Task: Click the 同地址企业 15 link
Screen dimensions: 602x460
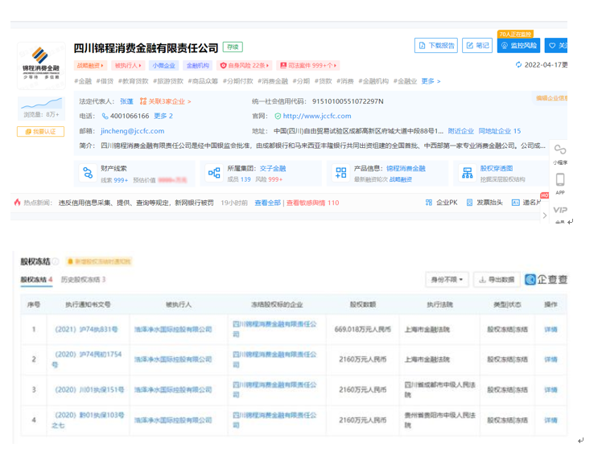Action: pos(500,131)
